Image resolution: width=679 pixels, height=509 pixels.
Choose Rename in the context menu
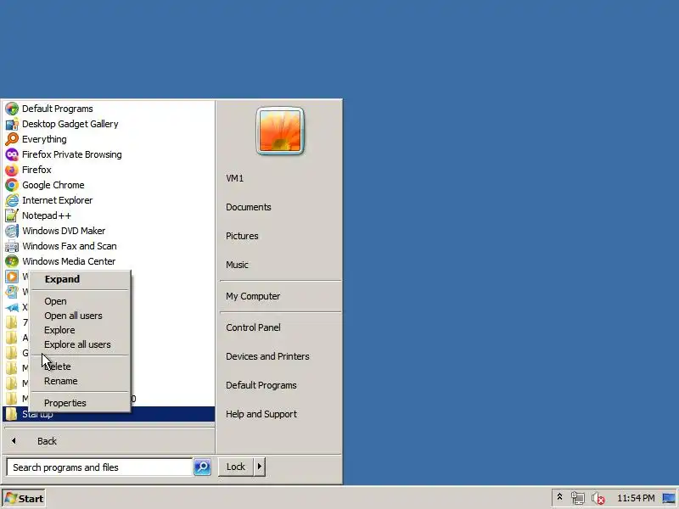(x=60, y=381)
